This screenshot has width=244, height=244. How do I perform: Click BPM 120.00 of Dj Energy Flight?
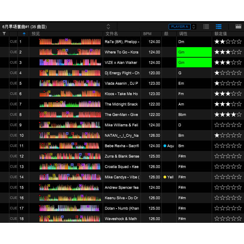(154, 73)
